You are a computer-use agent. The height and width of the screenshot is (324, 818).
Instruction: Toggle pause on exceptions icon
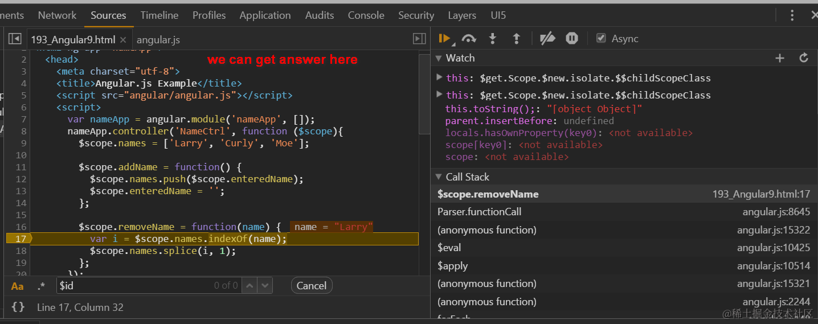[x=572, y=38]
